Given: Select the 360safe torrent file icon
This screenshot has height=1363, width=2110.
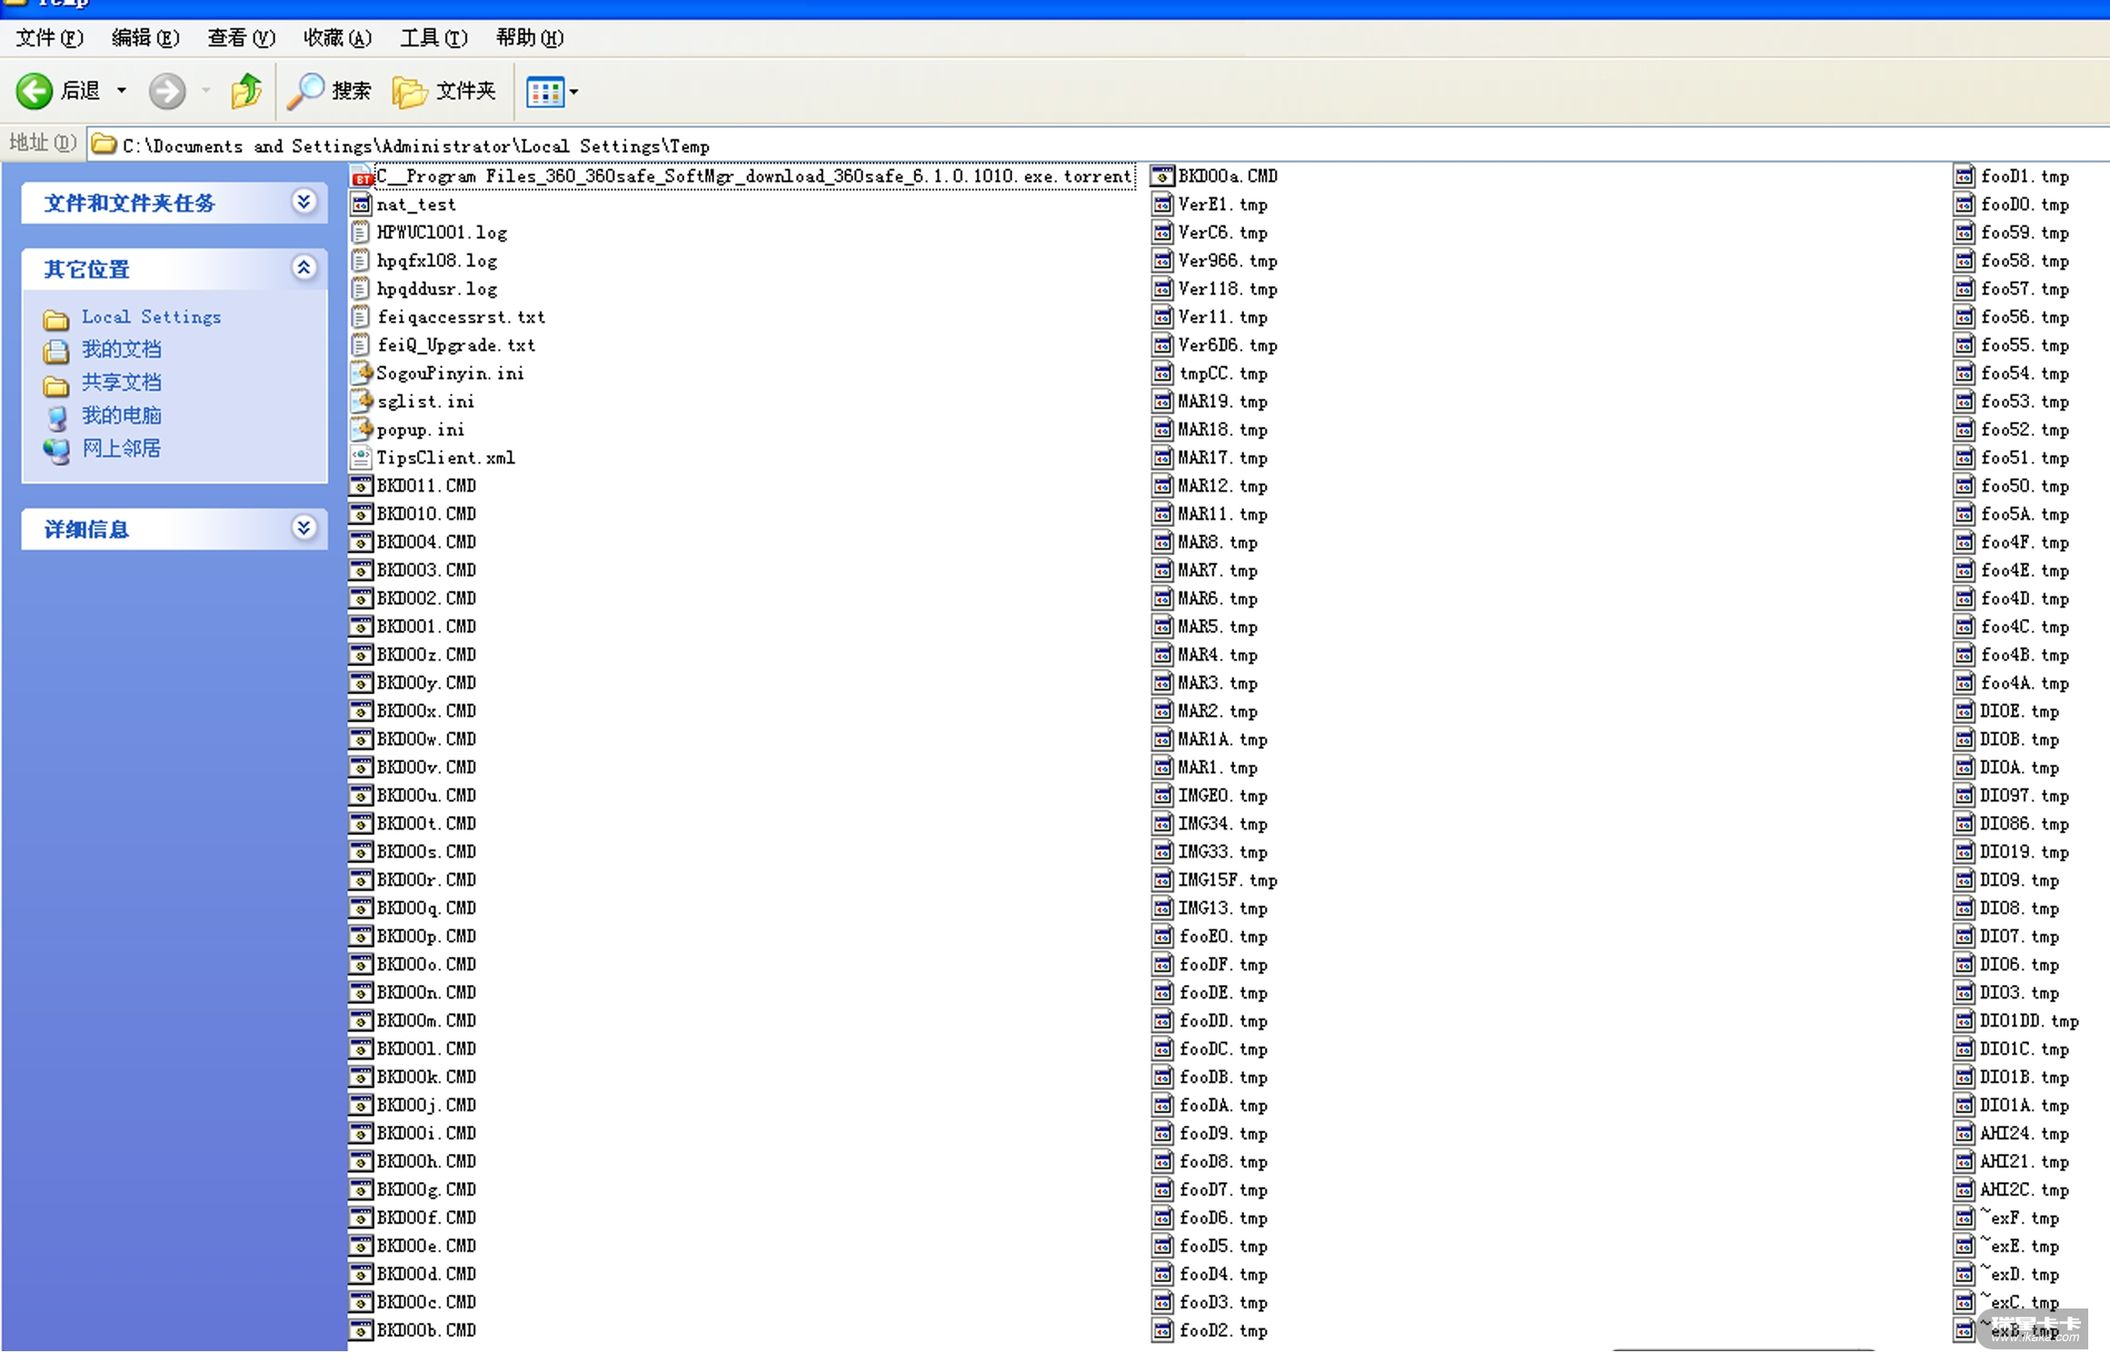Looking at the screenshot, I should coord(362,176).
